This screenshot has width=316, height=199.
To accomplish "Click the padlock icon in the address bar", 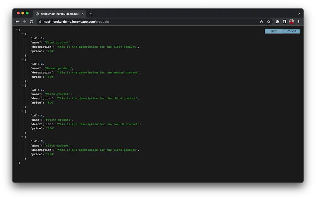I will 40,22.
